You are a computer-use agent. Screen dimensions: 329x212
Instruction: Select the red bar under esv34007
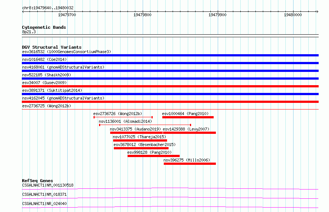point(170,86)
